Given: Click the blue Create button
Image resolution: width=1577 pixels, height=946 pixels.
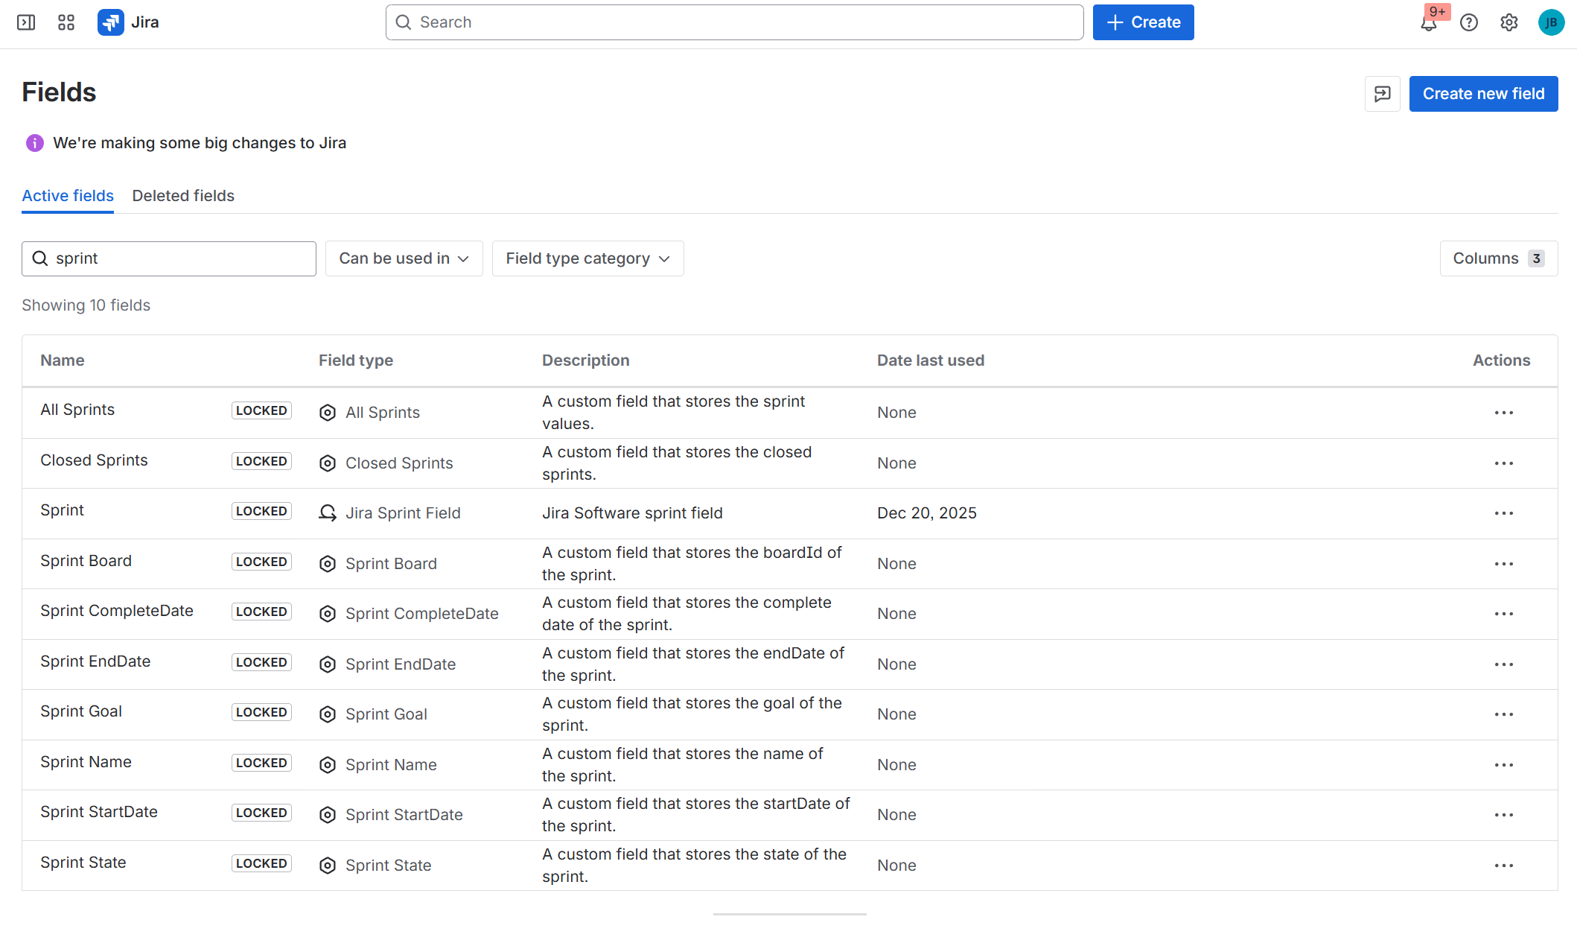Looking at the screenshot, I should [x=1143, y=22].
